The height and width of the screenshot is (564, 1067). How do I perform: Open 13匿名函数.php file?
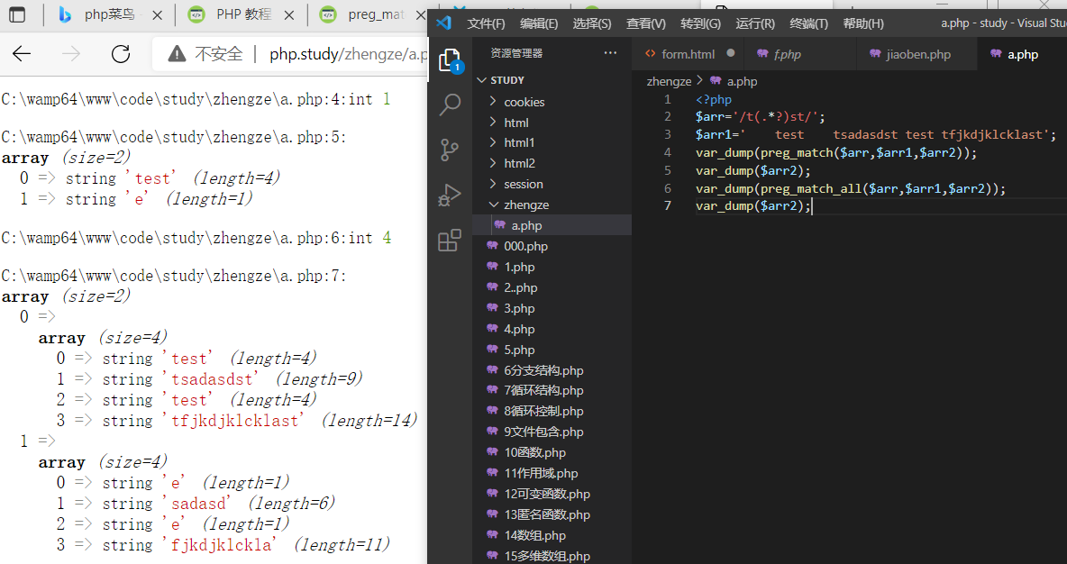pos(552,514)
